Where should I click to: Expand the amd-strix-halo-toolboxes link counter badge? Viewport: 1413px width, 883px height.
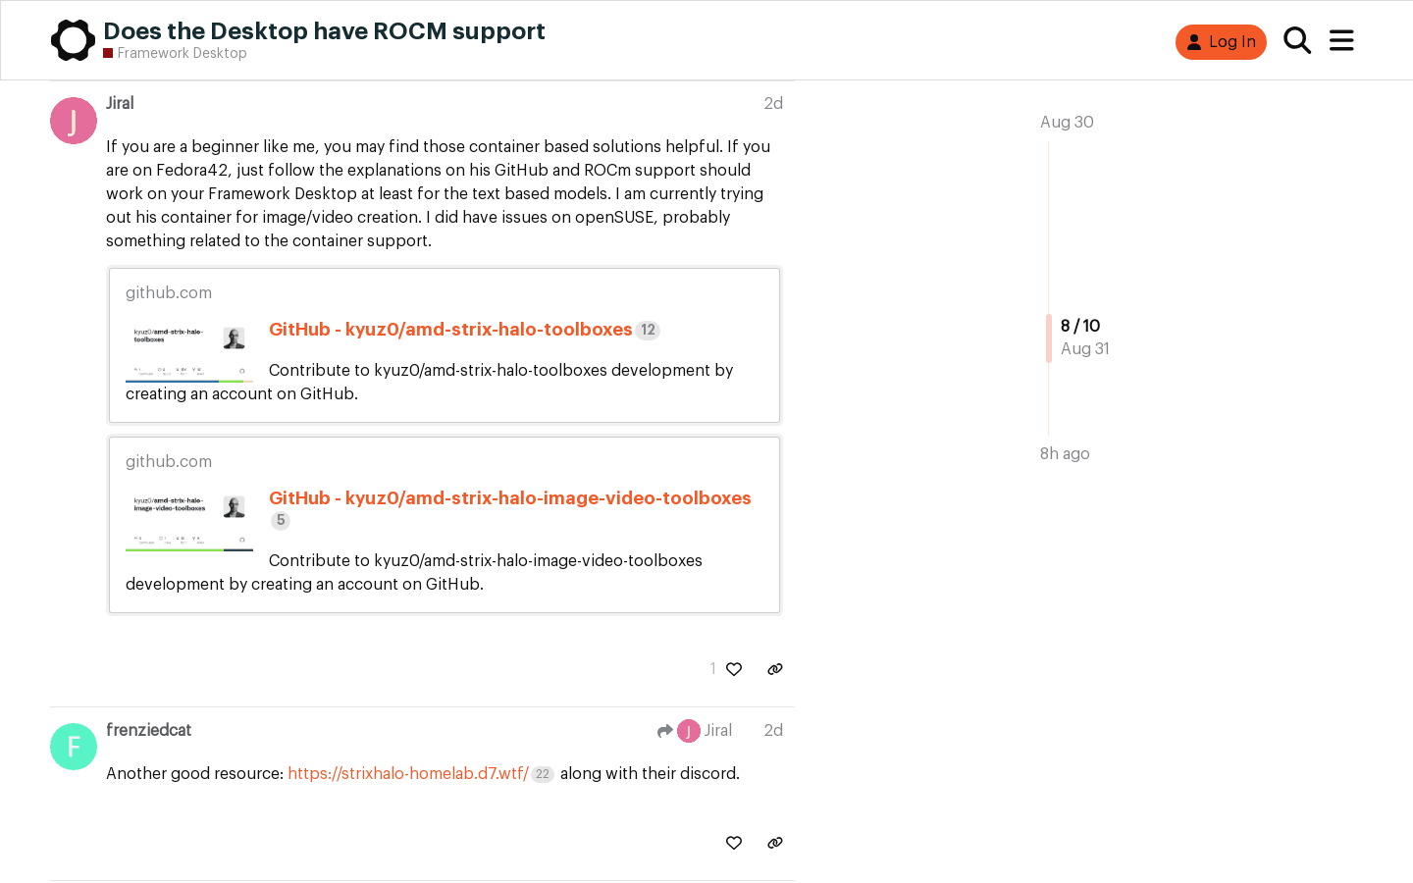pos(648,330)
